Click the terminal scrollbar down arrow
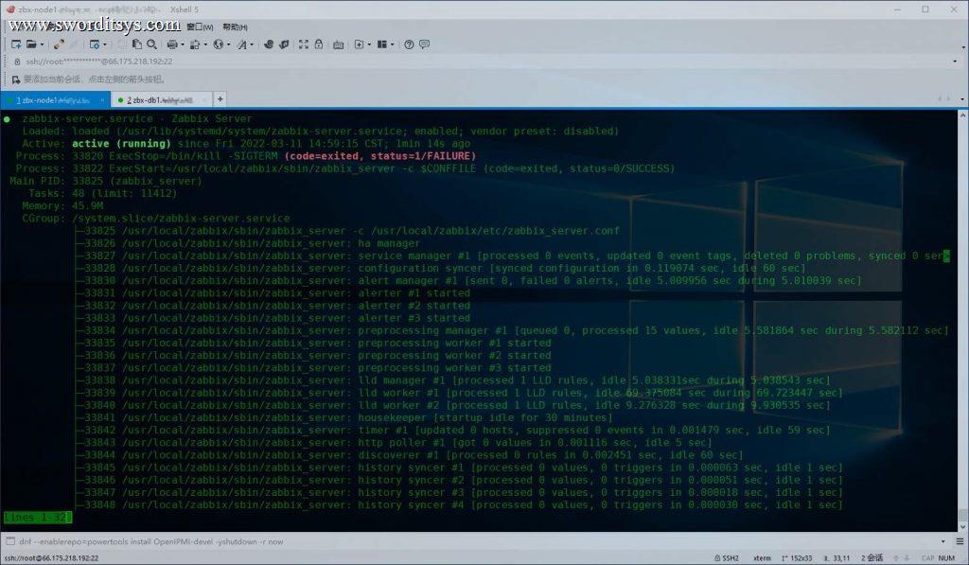The image size is (969, 565). click(962, 527)
